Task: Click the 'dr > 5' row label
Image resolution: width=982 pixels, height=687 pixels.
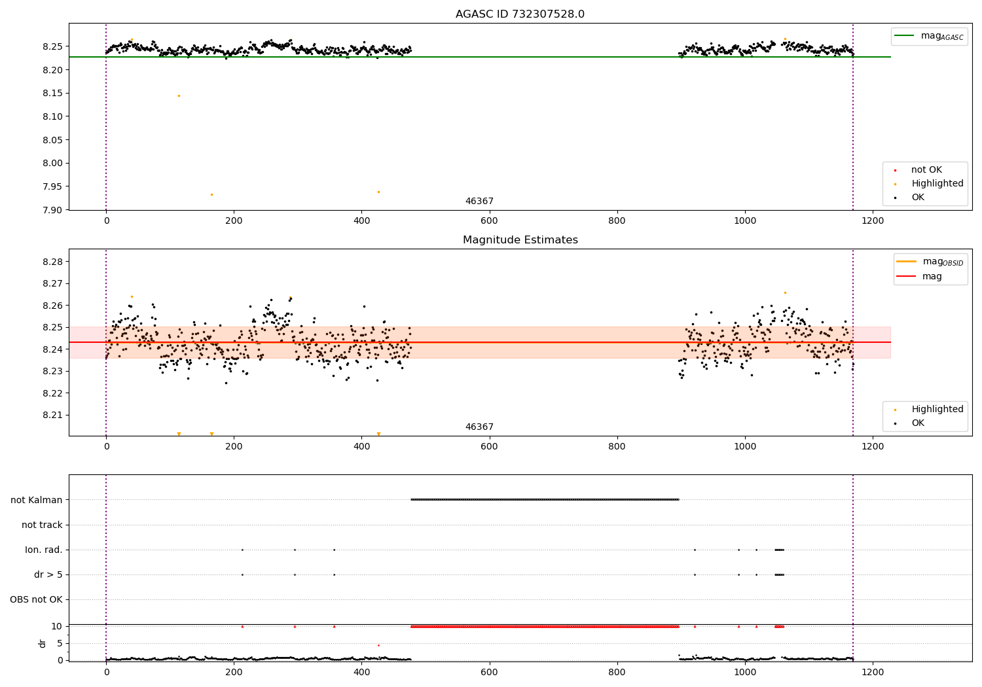Action: tap(48, 574)
